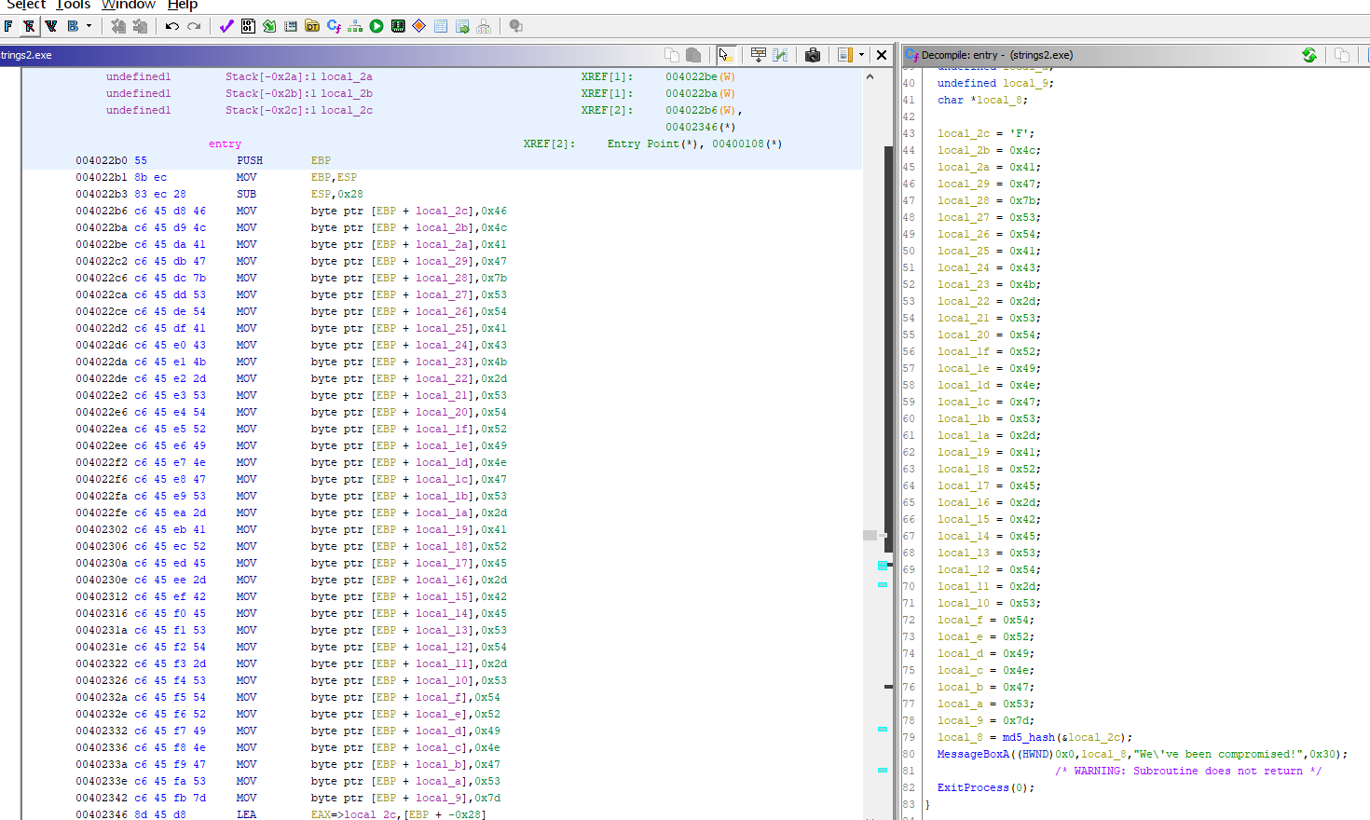Click the green arrow display icon

[269, 26]
